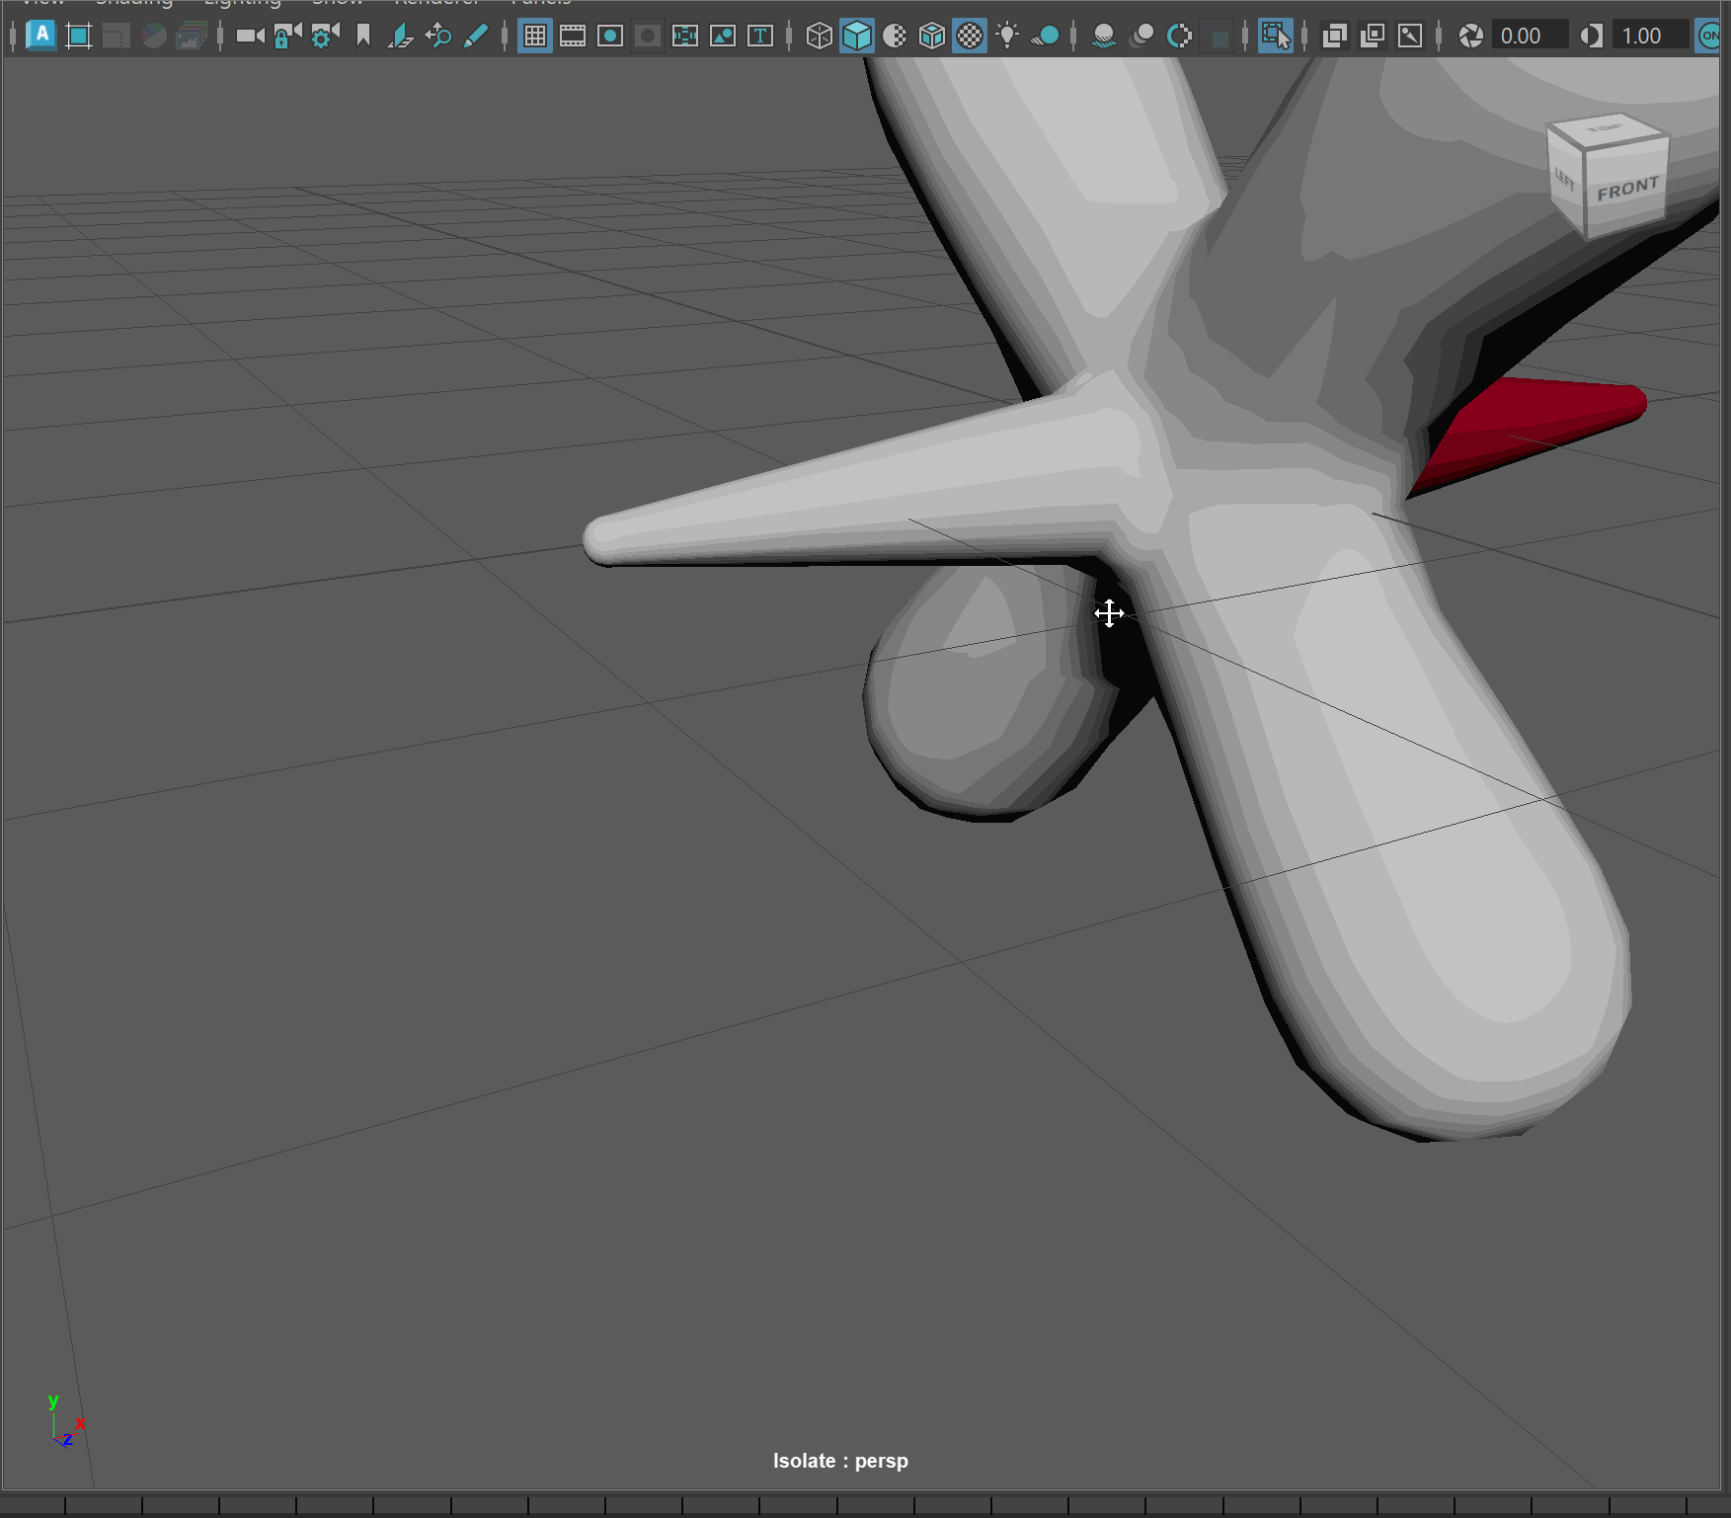Enable X-Ray display mode
Image resolution: width=1731 pixels, height=1518 pixels.
click(1334, 36)
